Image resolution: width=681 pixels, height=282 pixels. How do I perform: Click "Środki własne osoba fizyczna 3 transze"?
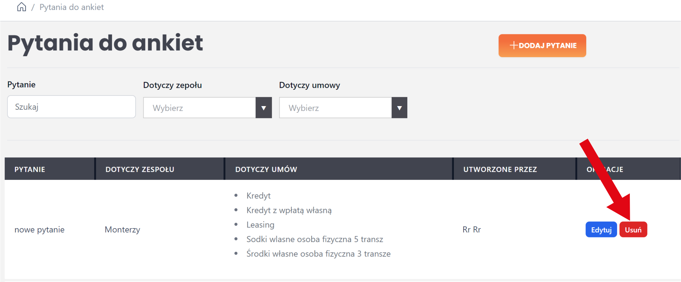[x=318, y=254]
